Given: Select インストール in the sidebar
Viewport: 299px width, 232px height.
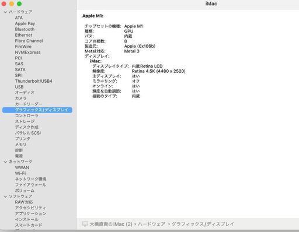Looking at the screenshot, I should [27, 219].
